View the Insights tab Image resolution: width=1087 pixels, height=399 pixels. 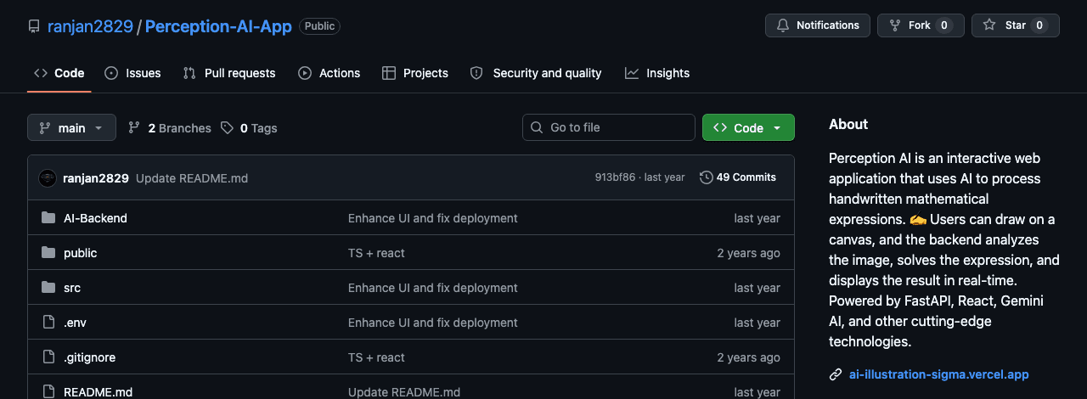(x=657, y=73)
